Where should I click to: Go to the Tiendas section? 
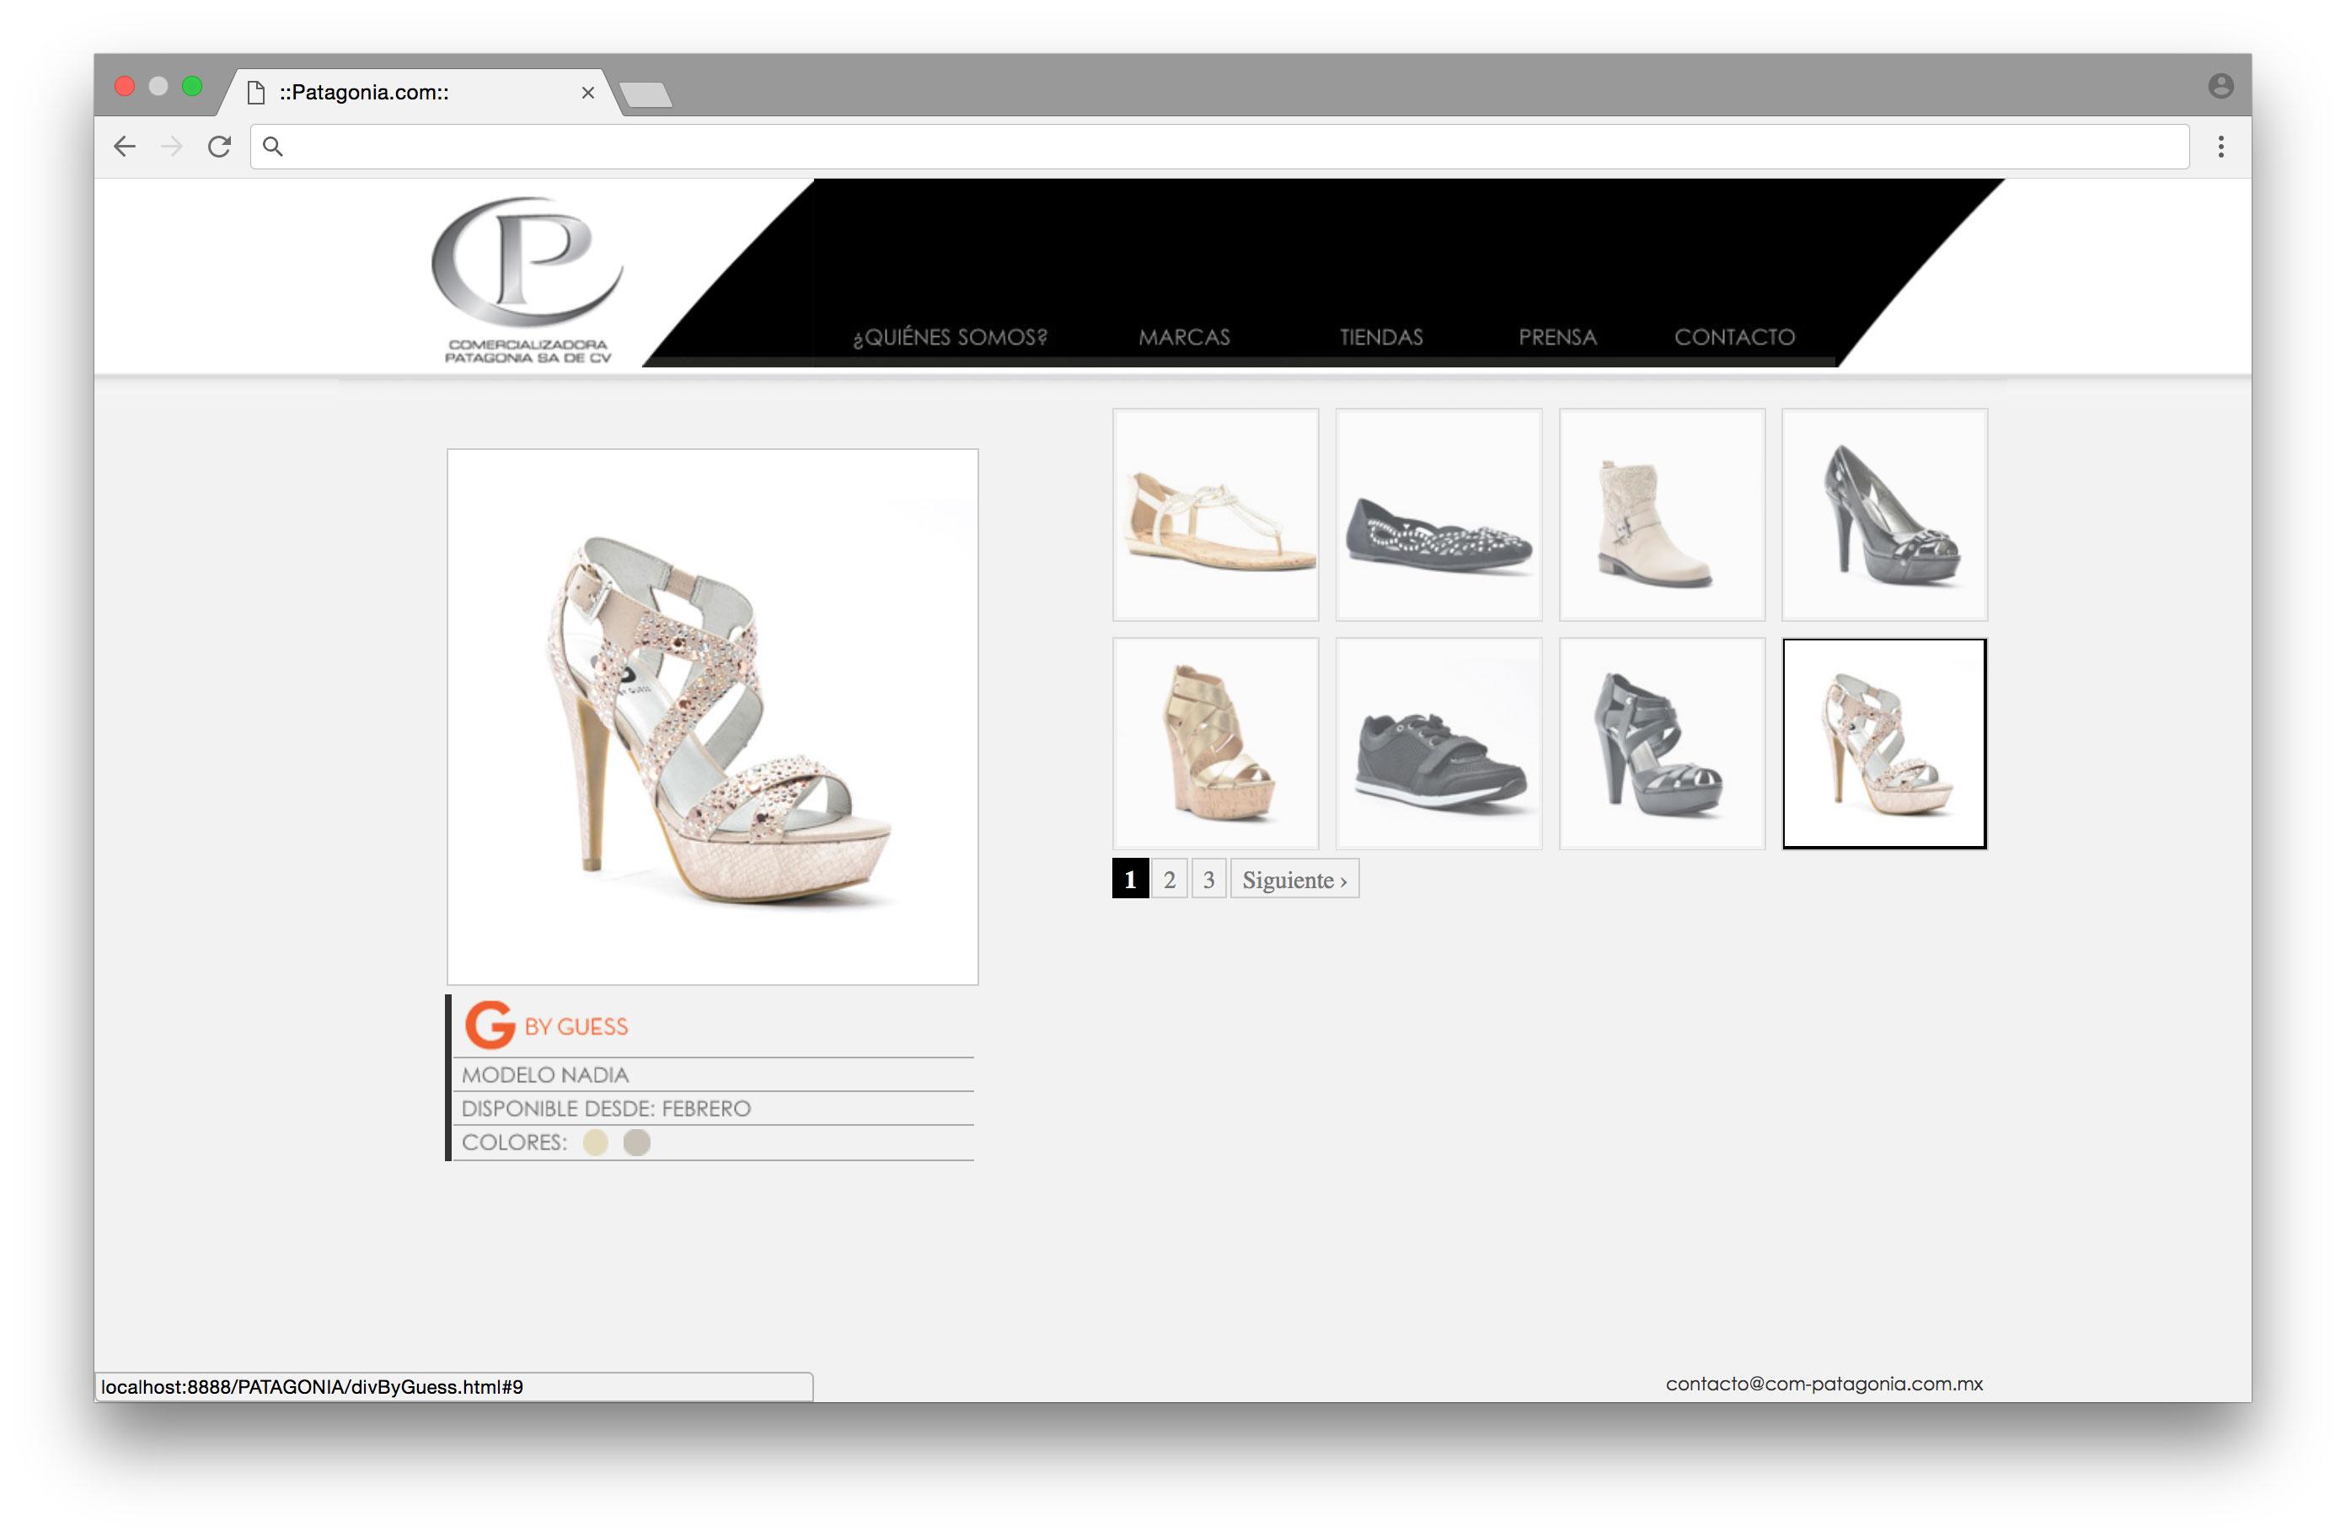coord(1380,337)
